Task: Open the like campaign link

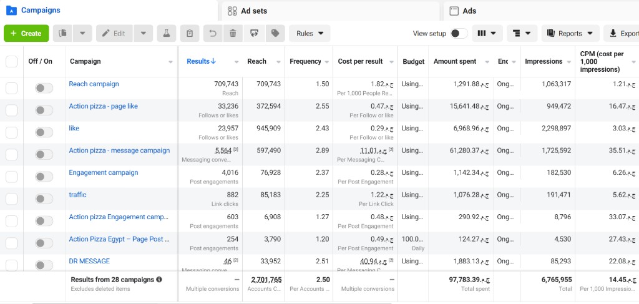Action: (74, 129)
